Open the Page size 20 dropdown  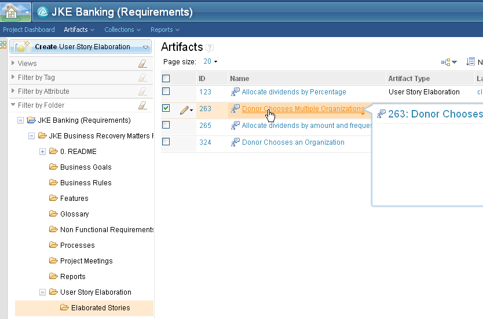210,61
